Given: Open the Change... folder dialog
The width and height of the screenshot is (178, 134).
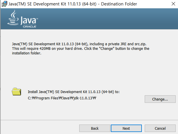Looking at the screenshot, I should [160, 99].
